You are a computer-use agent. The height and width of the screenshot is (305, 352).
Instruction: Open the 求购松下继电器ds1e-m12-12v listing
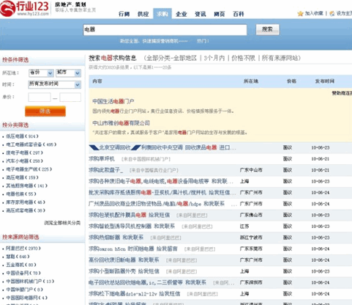pos(135,294)
